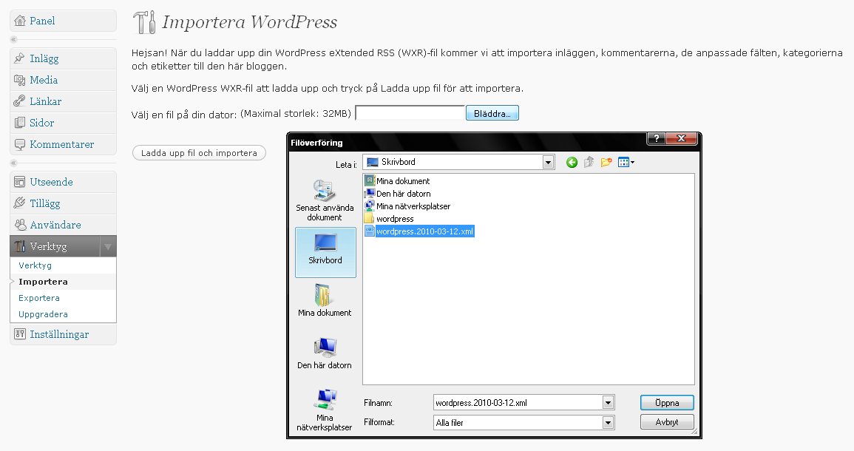Click the Inställningar settings icon
Viewport: 854px width, 451px height.
click(x=20, y=334)
